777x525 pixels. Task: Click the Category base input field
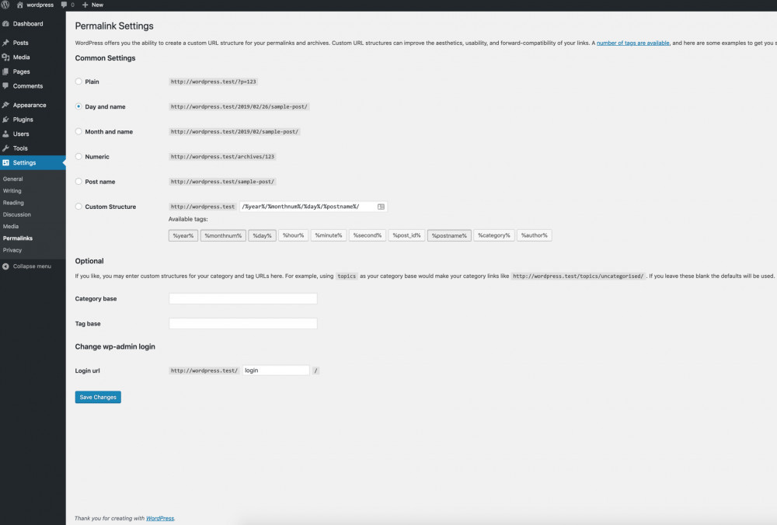(x=242, y=299)
